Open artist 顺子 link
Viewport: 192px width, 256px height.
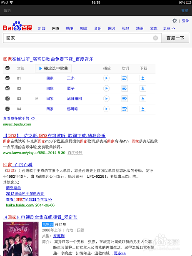tap(70, 89)
